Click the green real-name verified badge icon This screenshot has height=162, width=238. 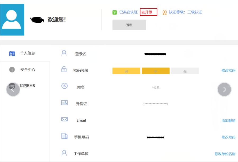pyautogui.click(x=115, y=12)
